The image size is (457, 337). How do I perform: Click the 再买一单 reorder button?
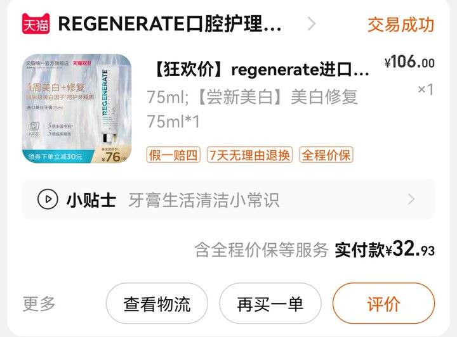coord(270,303)
